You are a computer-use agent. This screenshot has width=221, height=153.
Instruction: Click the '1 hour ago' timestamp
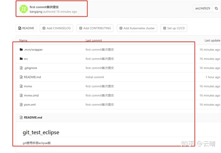(x=213, y=77)
